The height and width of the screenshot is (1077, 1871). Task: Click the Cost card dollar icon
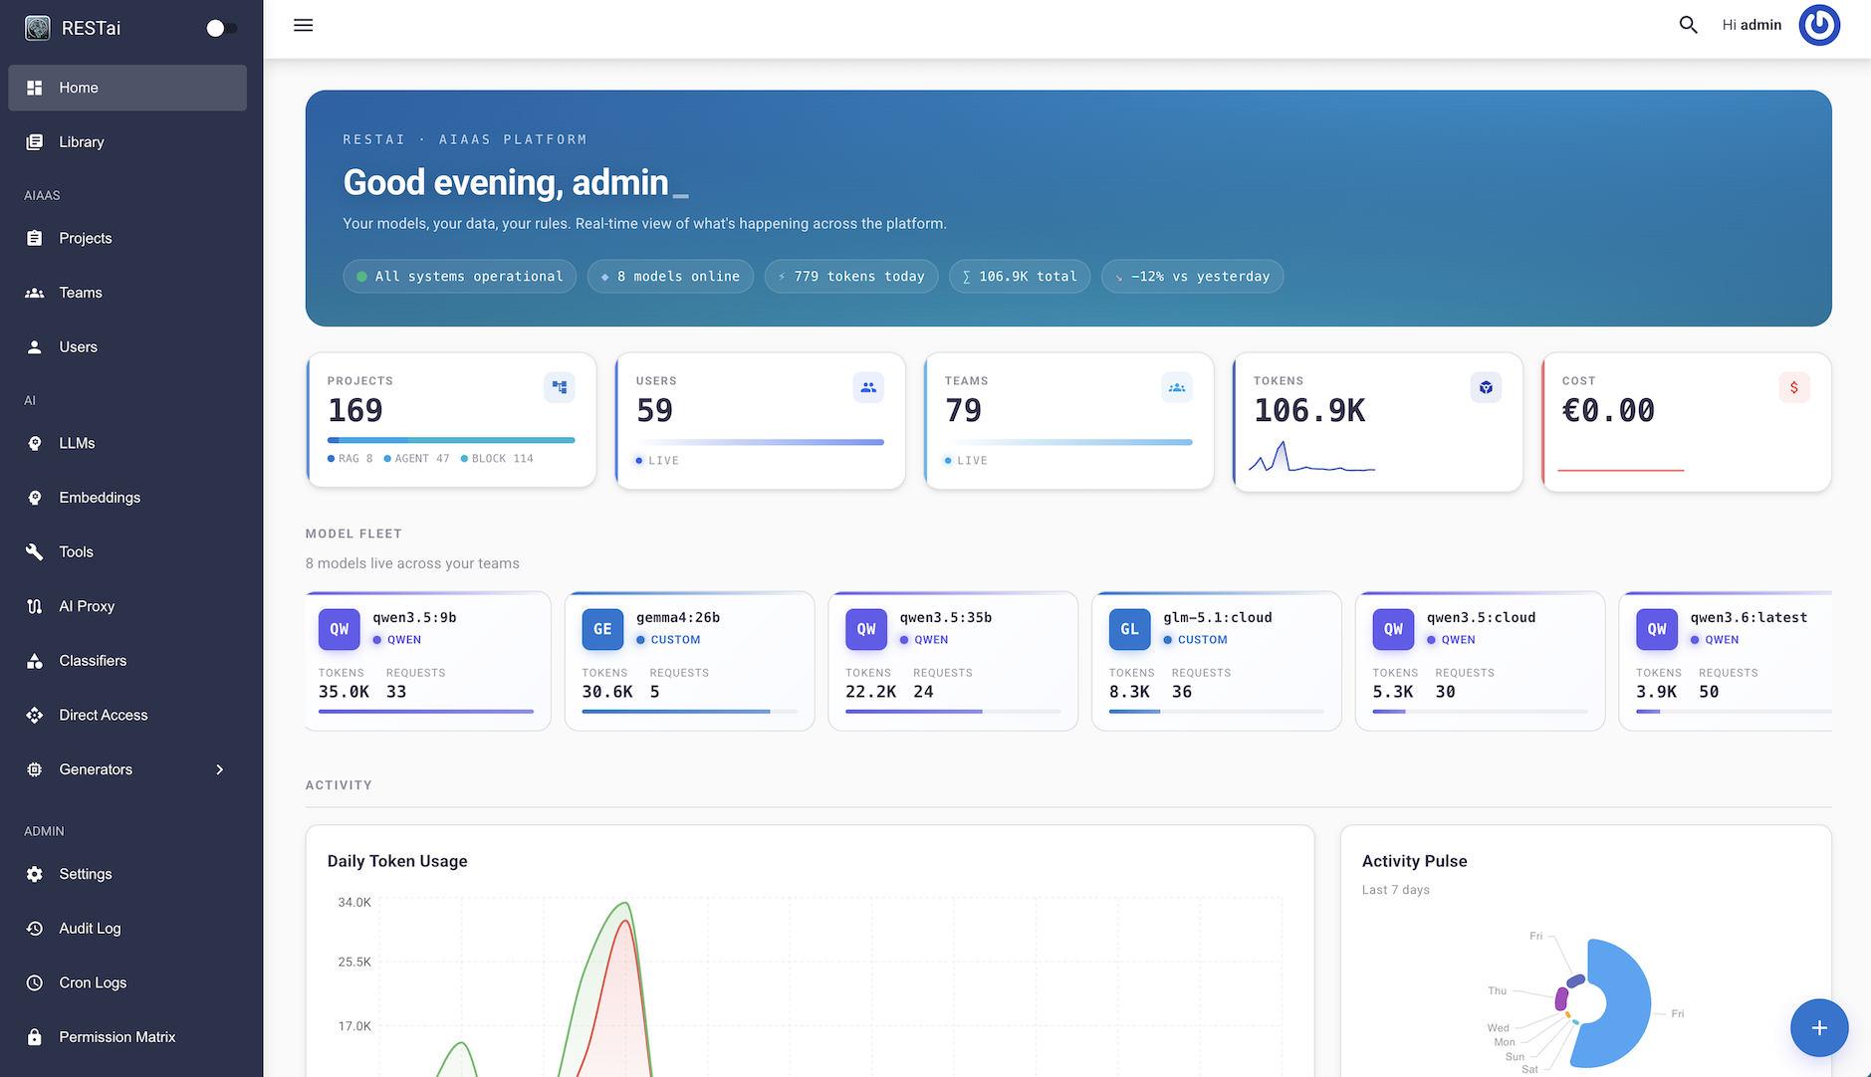[1793, 387]
